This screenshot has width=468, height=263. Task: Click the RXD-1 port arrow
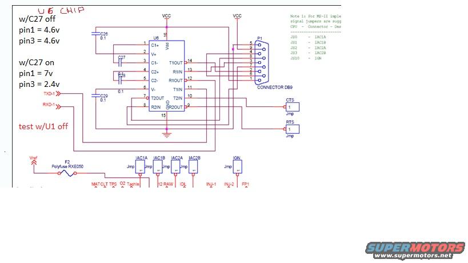tap(58, 105)
